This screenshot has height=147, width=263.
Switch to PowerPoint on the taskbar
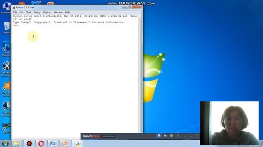(65, 144)
